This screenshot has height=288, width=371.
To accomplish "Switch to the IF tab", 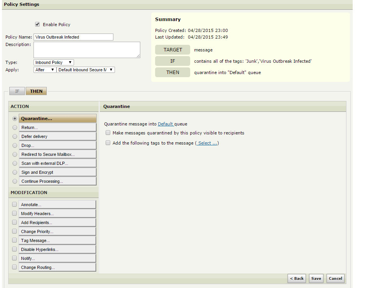I will [17, 91].
